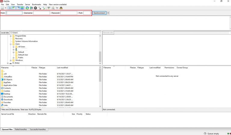Toggle message log display
Image resolution: width=231 pixels, height=135 pixels.
10,8
